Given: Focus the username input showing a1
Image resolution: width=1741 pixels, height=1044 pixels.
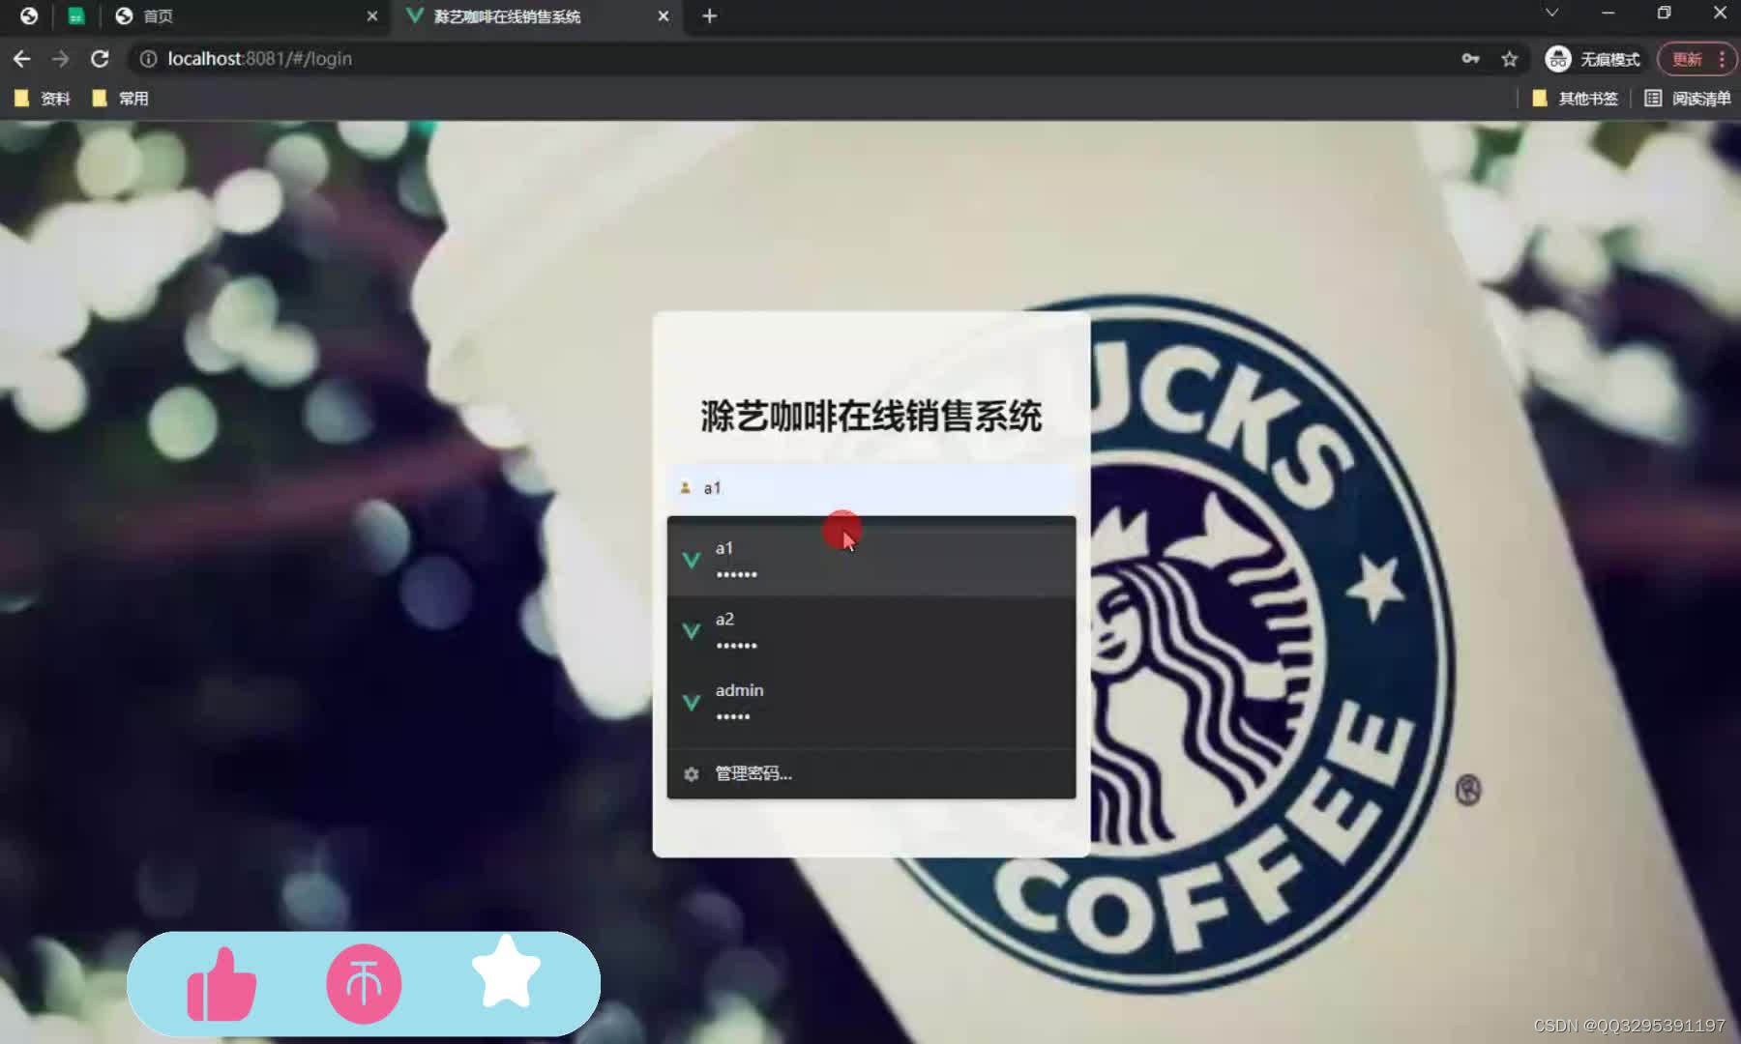Looking at the screenshot, I should (870, 488).
